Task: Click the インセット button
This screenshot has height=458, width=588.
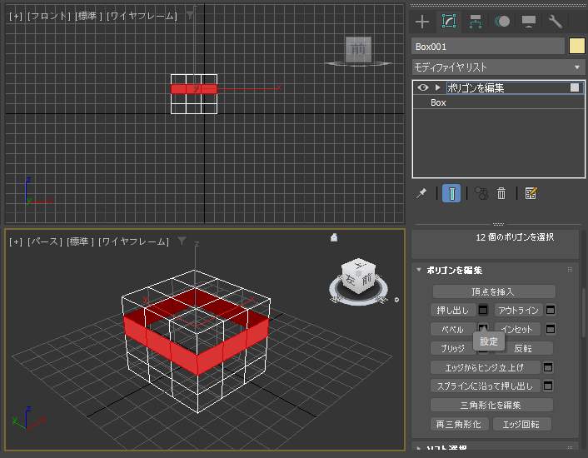Action: (517, 330)
